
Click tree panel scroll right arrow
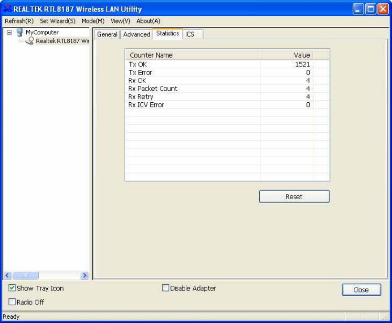(85, 276)
